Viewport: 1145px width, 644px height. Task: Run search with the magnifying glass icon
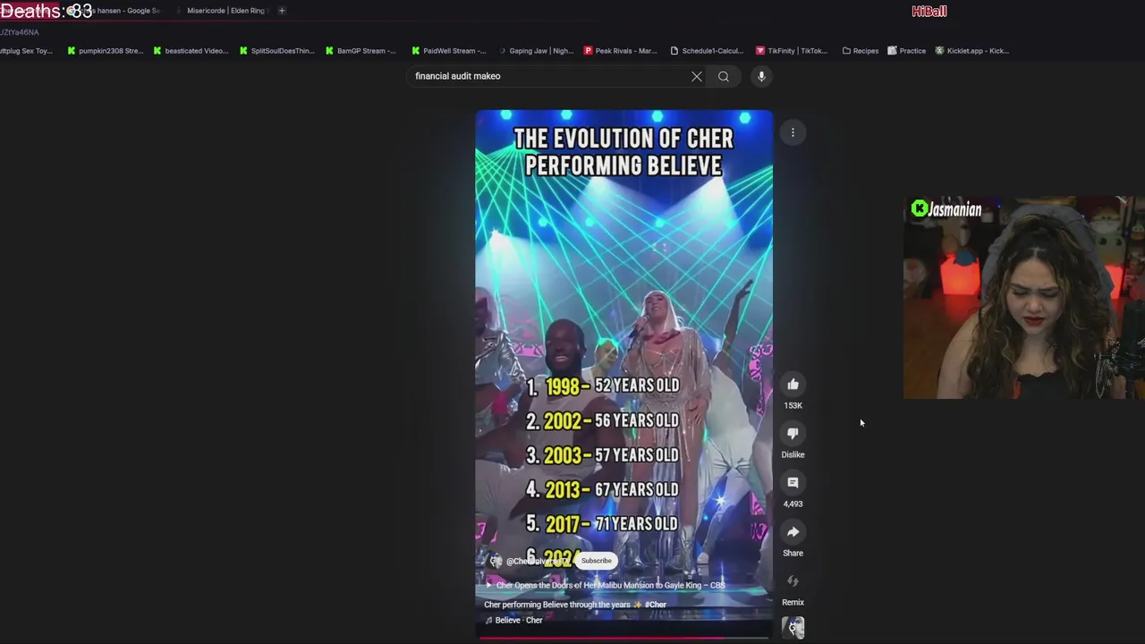(724, 76)
